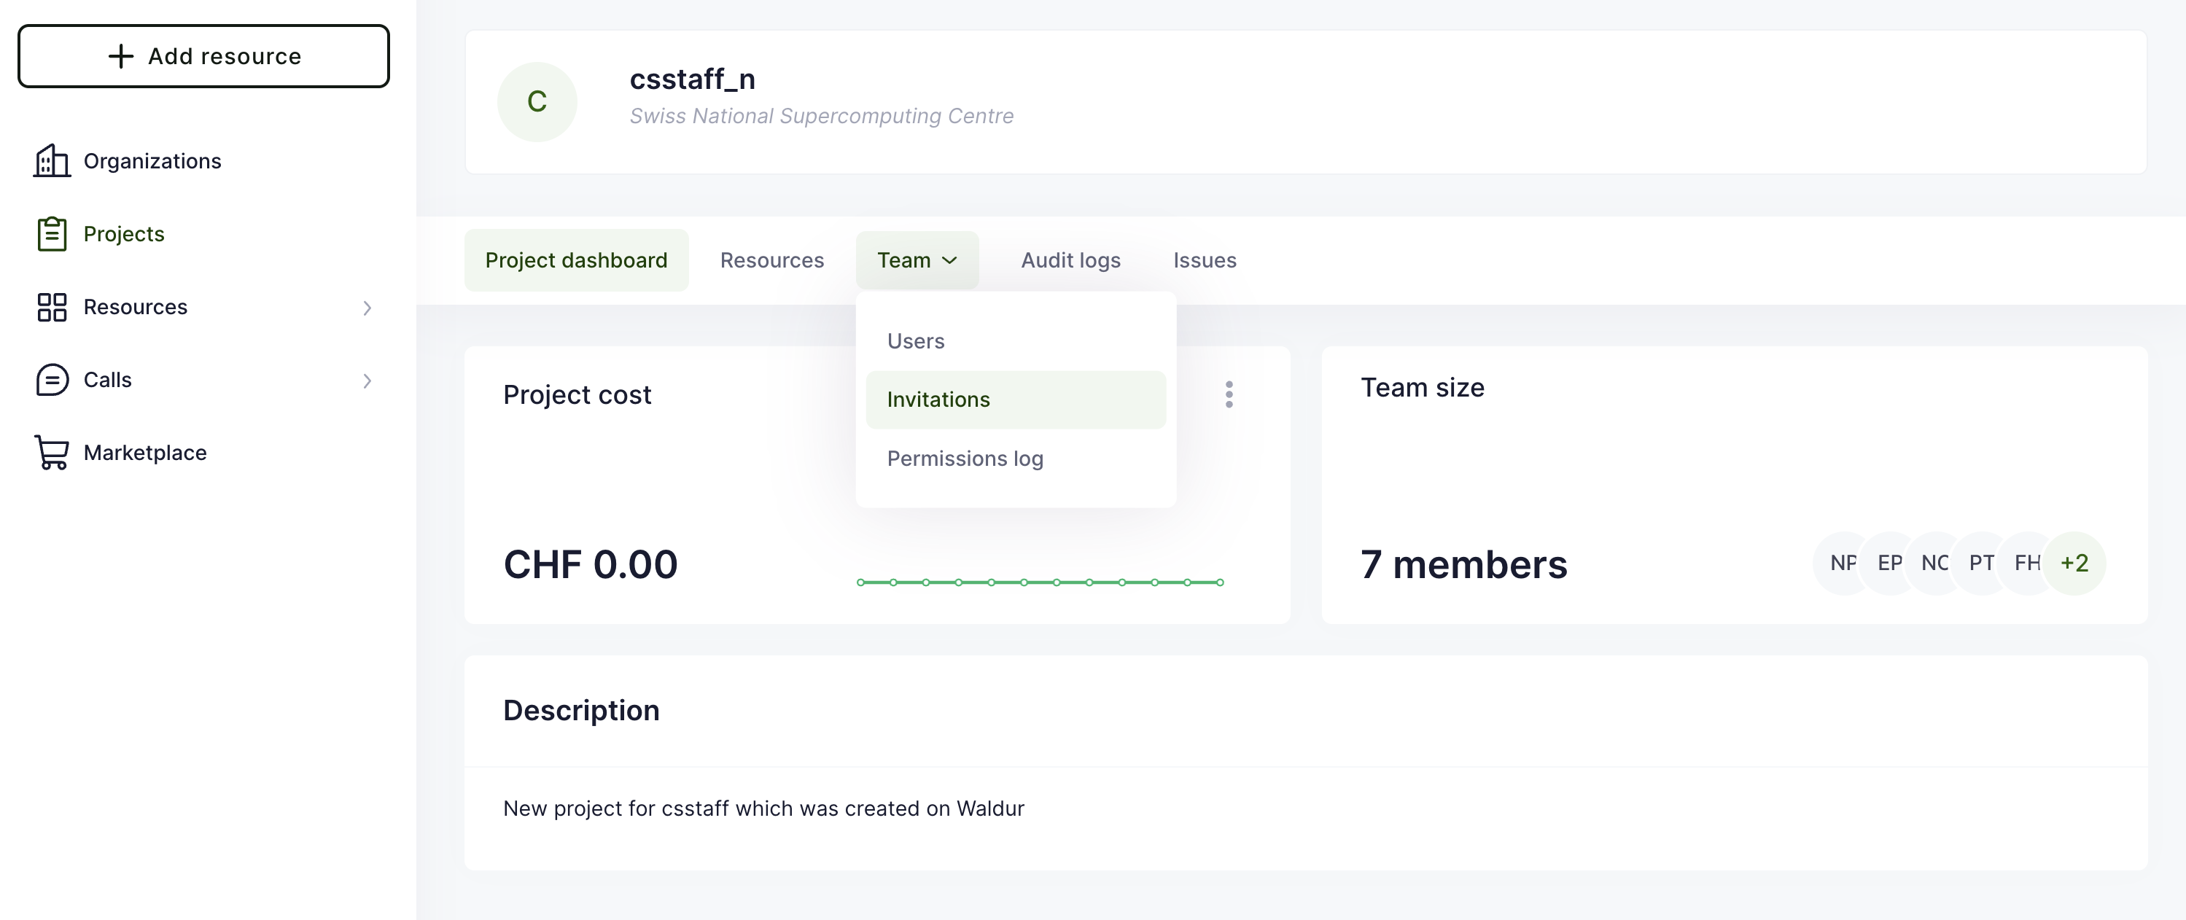This screenshot has width=2186, height=920.
Task: Switch to the Issues tab
Action: tap(1204, 260)
